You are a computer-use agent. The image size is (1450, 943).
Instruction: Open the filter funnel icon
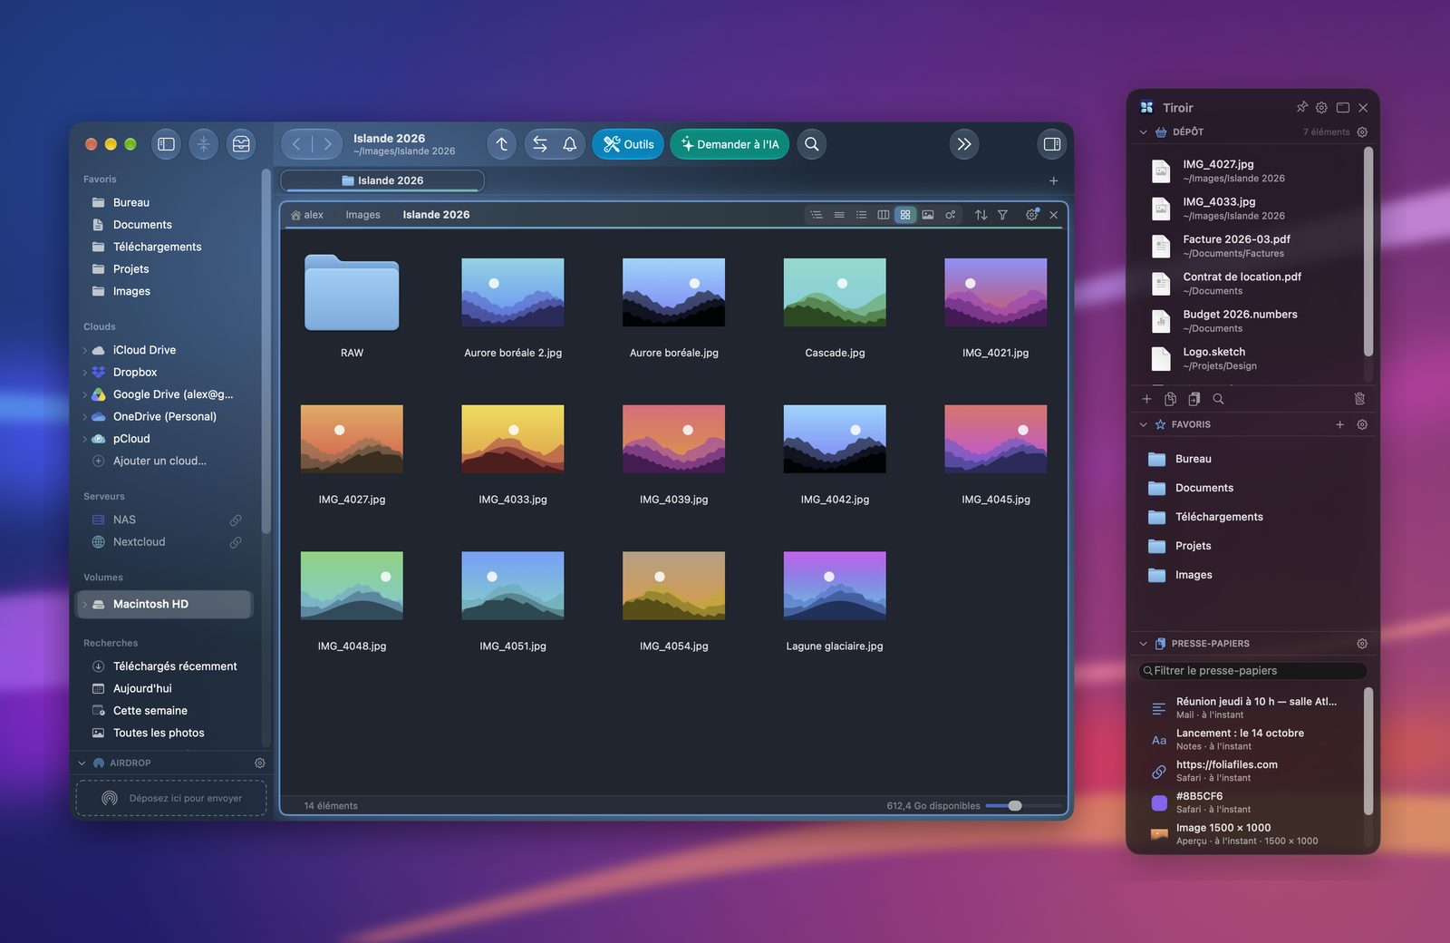pyautogui.click(x=1003, y=215)
